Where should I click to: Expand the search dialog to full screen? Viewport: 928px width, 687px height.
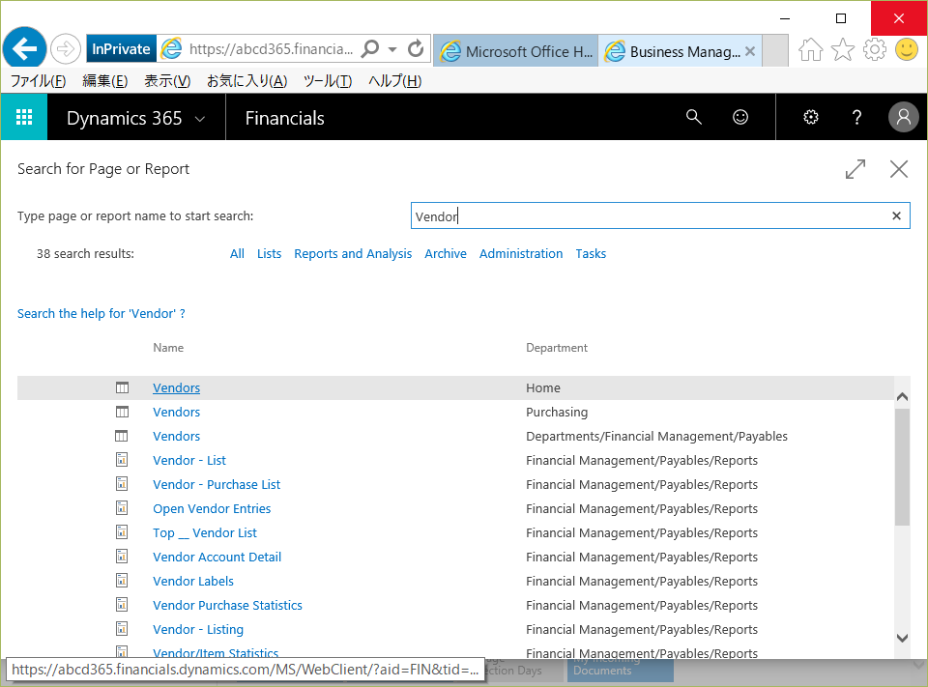click(855, 169)
